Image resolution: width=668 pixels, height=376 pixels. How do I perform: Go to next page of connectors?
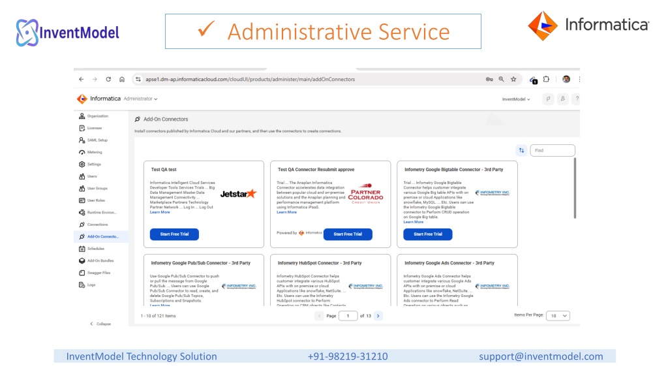click(378, 316)
